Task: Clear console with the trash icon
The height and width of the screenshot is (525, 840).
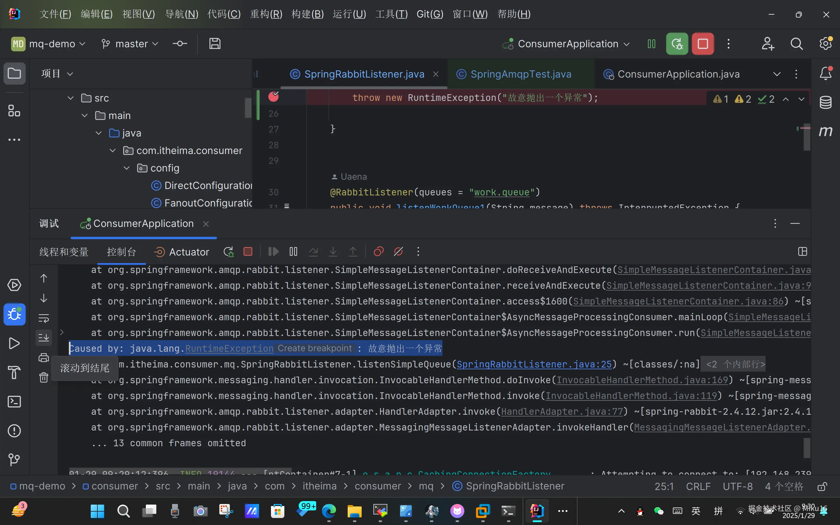Action: 43,377
